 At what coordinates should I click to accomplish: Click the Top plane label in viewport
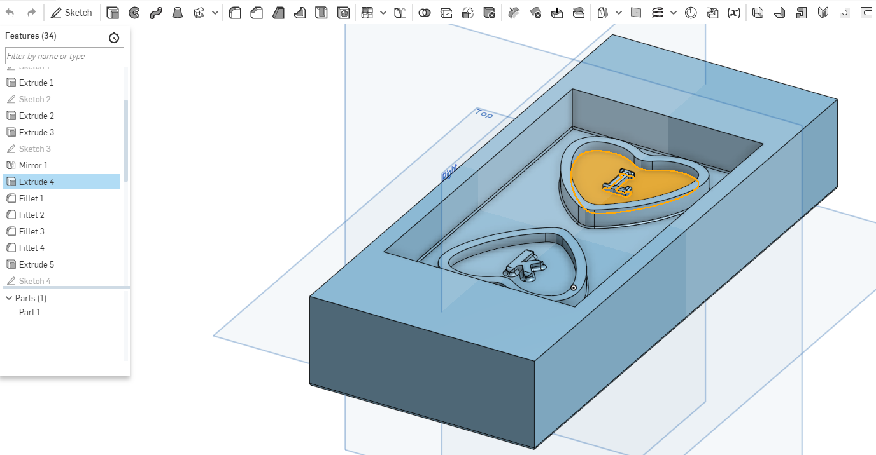pos(484,114)
